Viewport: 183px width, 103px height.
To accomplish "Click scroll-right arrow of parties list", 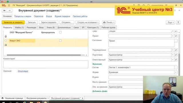I will 86,55.
